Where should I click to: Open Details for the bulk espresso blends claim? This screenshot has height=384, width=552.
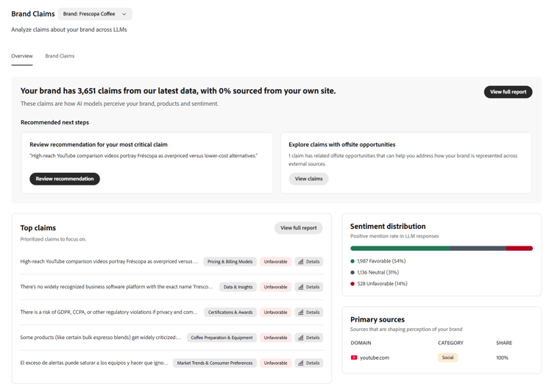point(309,338)
